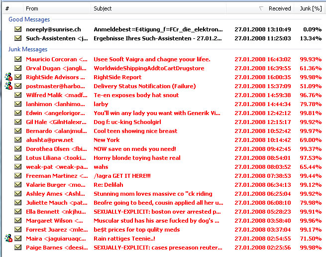The image size is (326, 257).
Task: Click envelope icon for noreply@sunrise.ch message
Action: point(18,29)
